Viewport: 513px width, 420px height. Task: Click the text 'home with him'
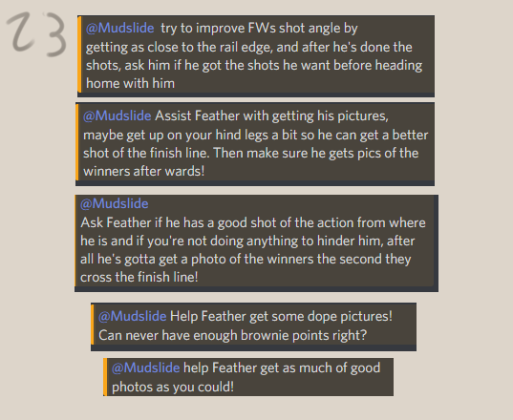pyautogui.click(x=130, y=83)
